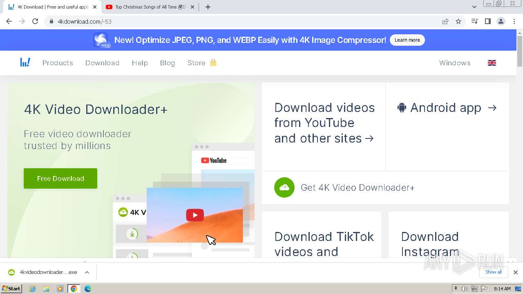Click the Chrome taskbar icon

click(74, 289)
